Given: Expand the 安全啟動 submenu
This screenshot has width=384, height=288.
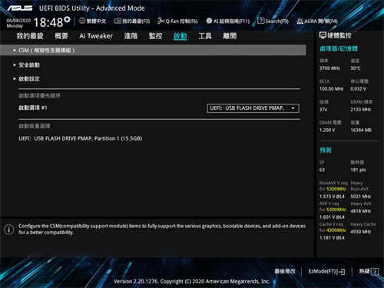Looking at the screenshot, I should pos(29,65).
